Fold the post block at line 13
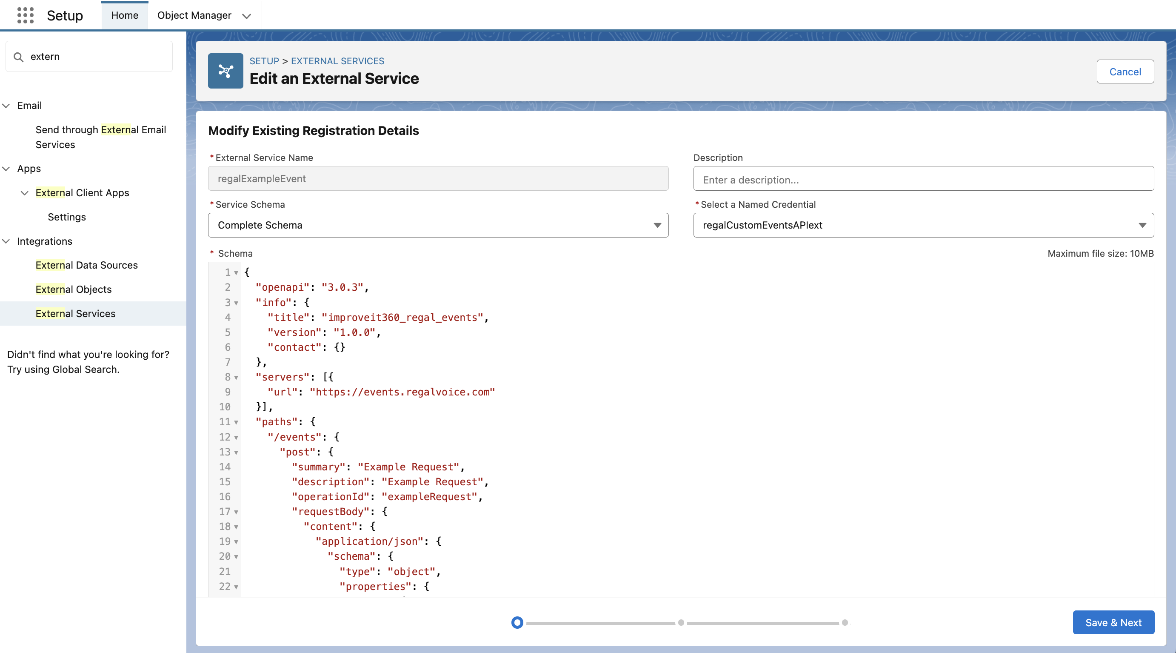The image size is (1176, 653). [x=236, y=453]
